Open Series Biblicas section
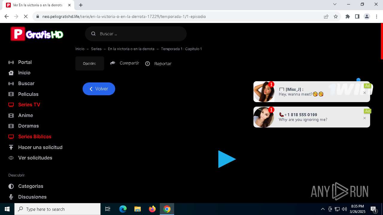Screen dimensions: 383x215 tap(35, 137)
